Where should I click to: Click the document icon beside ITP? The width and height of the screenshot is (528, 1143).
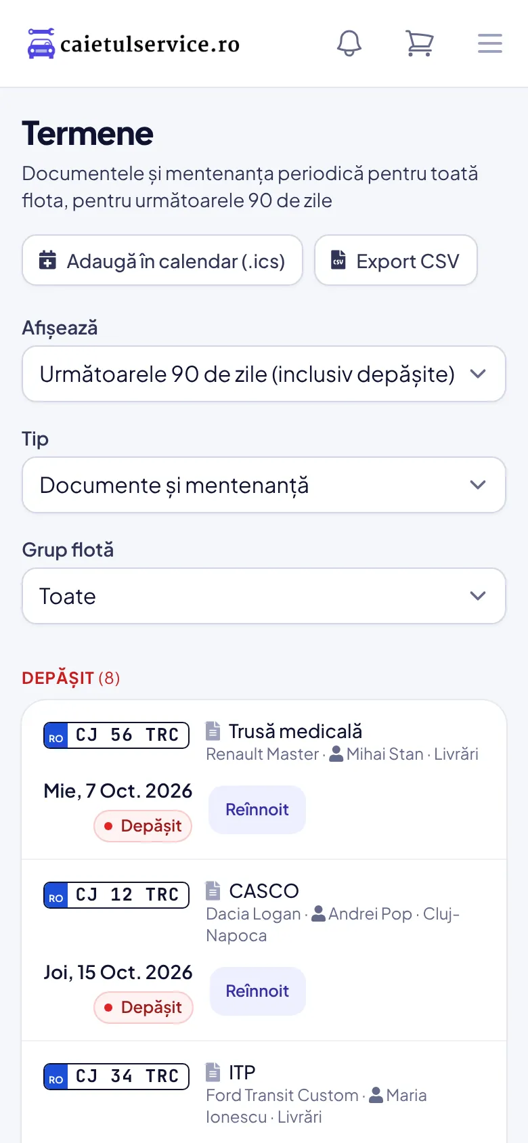click(x=213, y=1072)
